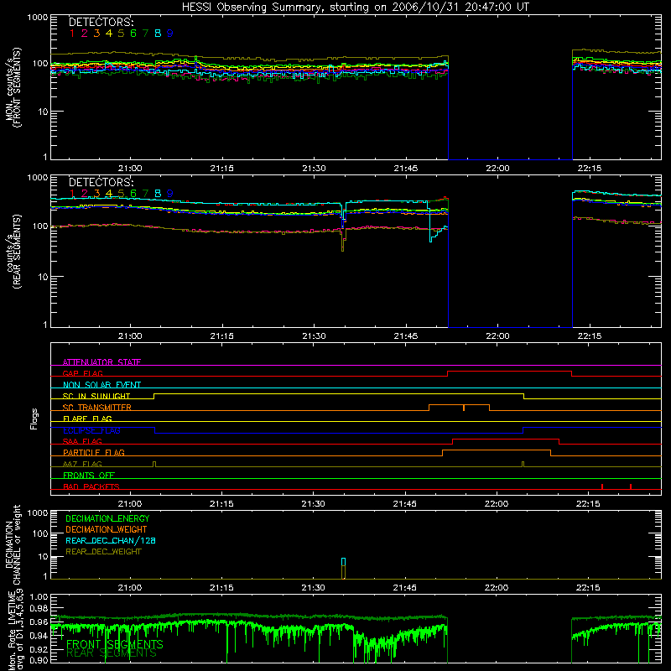Click the cyan decimation spike near 21:35
The height and width of the screenshot is (671, 671).
pos(343,562)
